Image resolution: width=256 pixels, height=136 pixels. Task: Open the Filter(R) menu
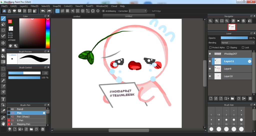tap(34, 6)
